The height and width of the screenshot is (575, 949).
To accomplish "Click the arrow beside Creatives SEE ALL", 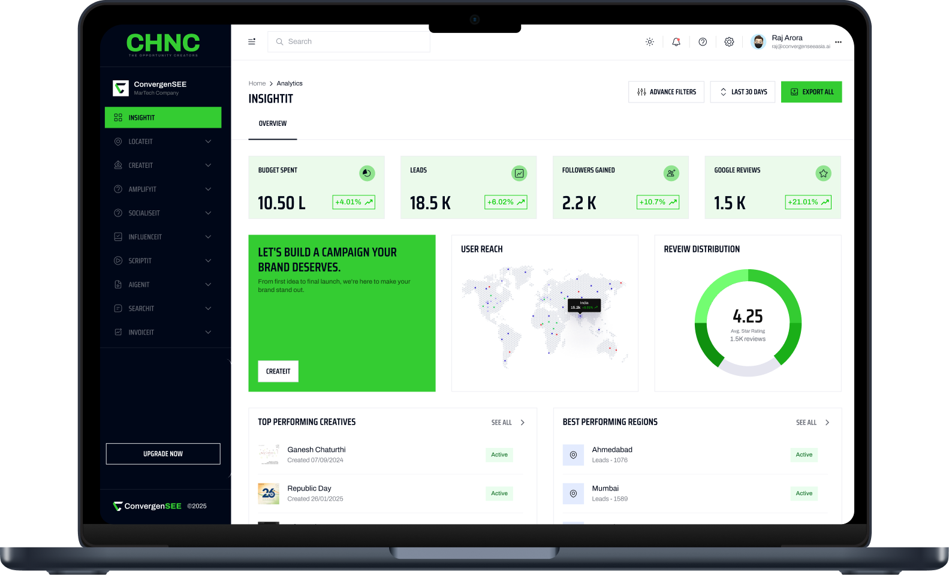I will click(523, 423).
